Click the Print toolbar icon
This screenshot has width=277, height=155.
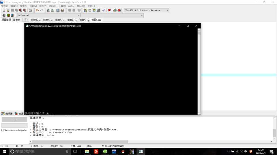[30, 10]
